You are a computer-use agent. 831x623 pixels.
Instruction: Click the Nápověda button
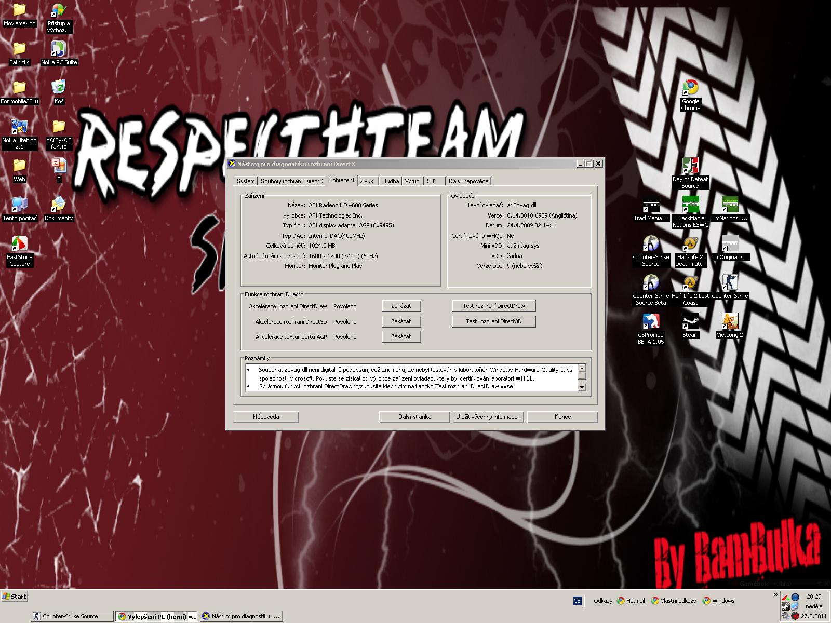click(266, 417)
